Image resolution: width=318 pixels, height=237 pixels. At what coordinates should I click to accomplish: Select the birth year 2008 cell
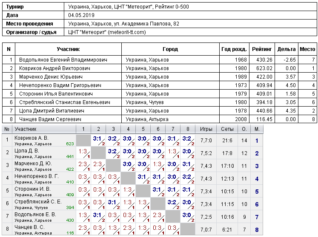coord(241,119)
